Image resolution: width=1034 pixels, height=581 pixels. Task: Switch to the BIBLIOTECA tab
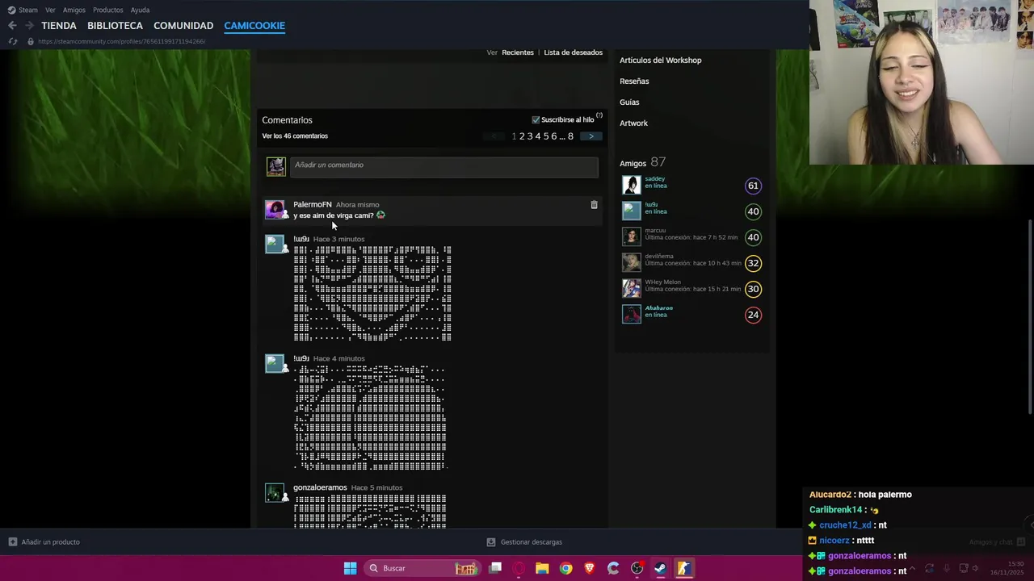(115, 26)
